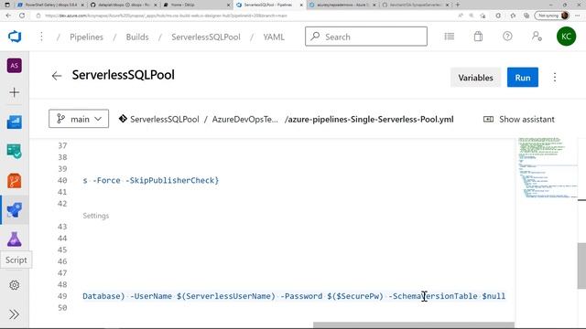The width and height of the screenshot is (586, 329).
Task: Expand sidebar with double chevron
Action: [15, 314]
